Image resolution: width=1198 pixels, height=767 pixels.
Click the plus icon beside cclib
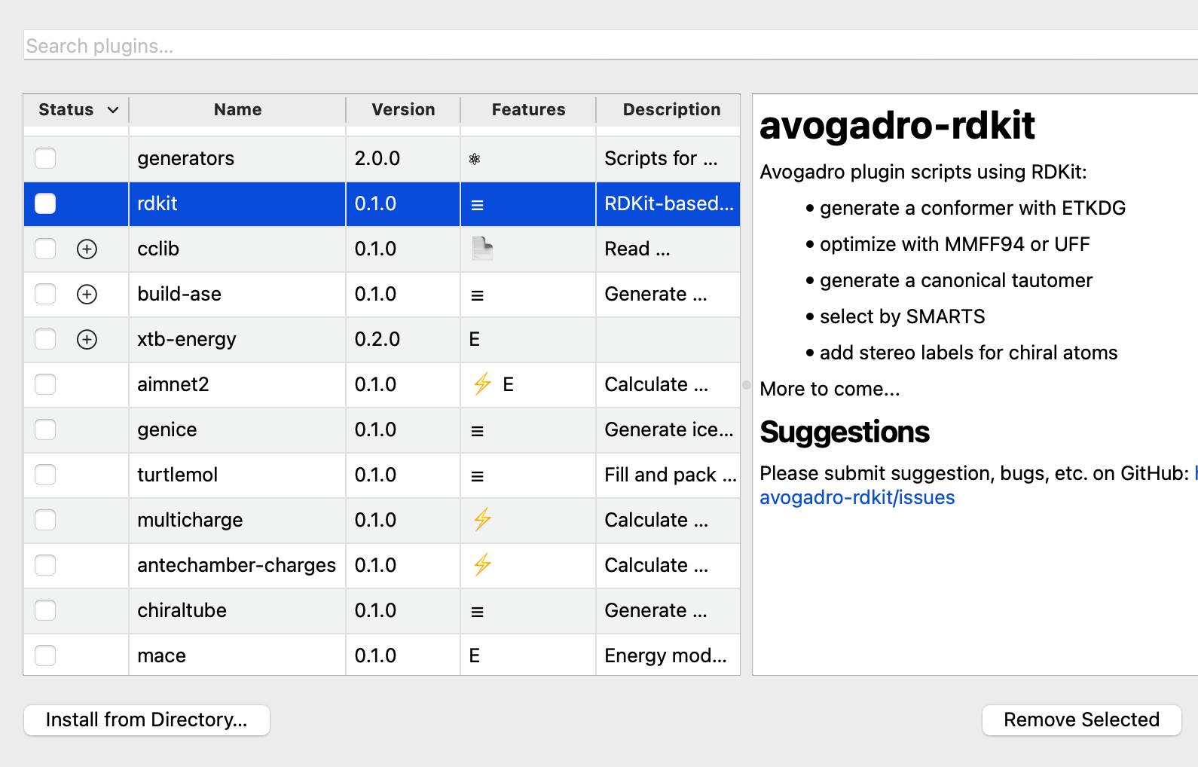coord(87,249)
